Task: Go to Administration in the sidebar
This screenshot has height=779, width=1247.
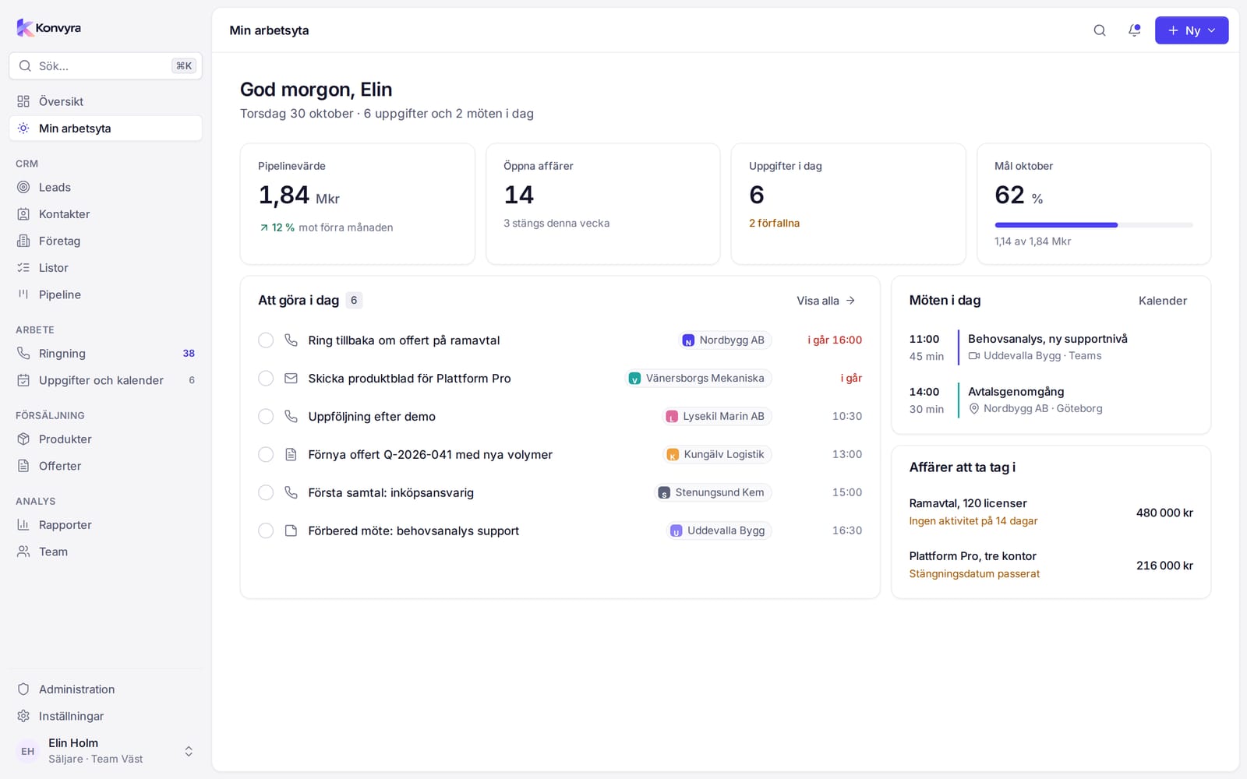Action: (106, 689)
